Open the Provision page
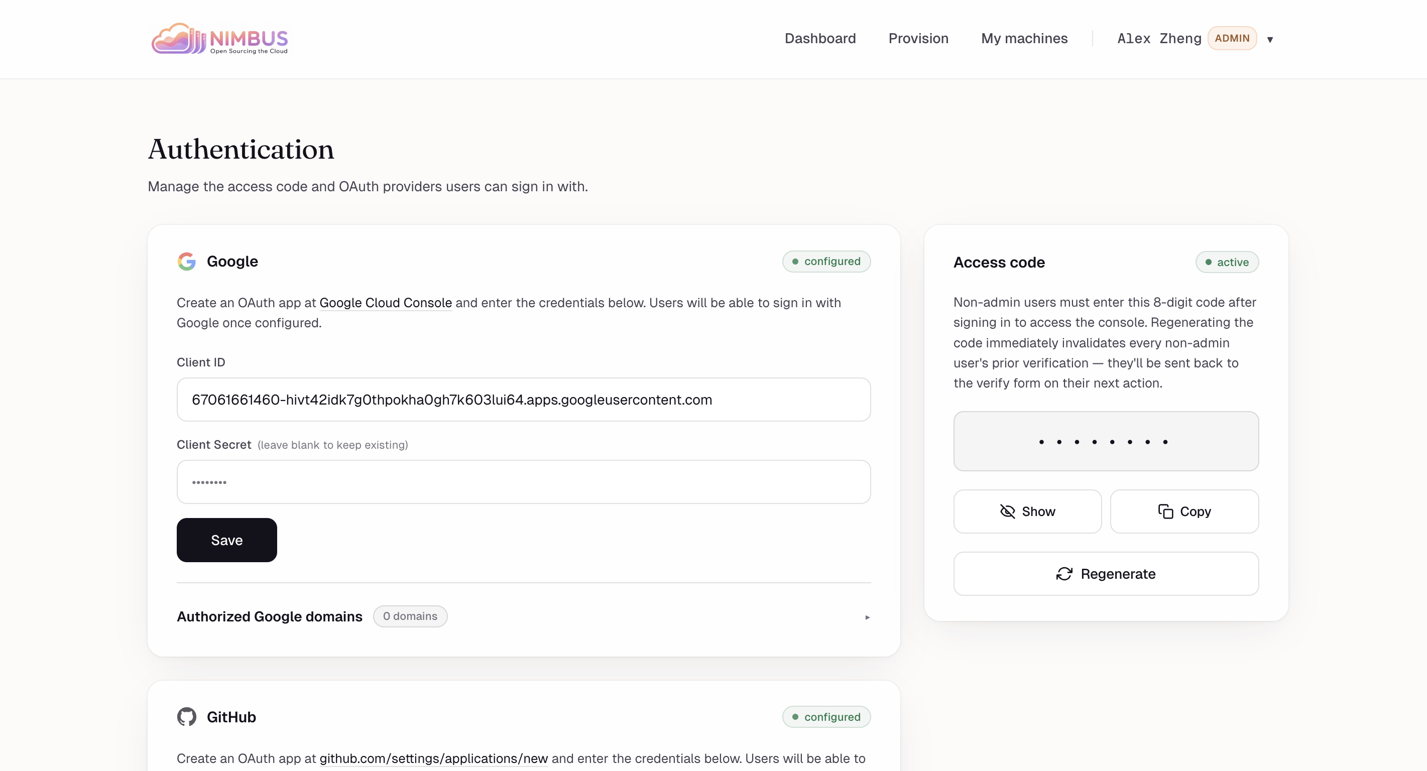Image resolution: width=1427 pixels, height=771 pixels. pos(918,38)
